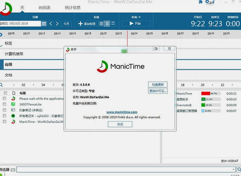Click the red current-time marker on timeline
Viewport: 241px width, 176px height.
pos(127,38)
